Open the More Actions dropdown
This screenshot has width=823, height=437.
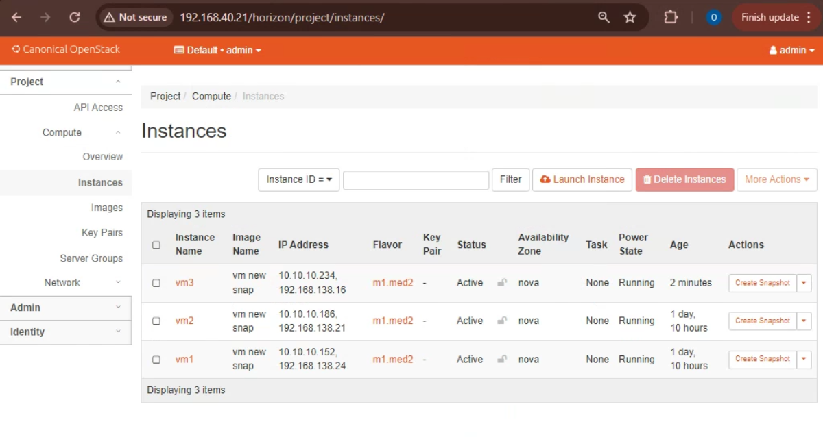point(776,179)
